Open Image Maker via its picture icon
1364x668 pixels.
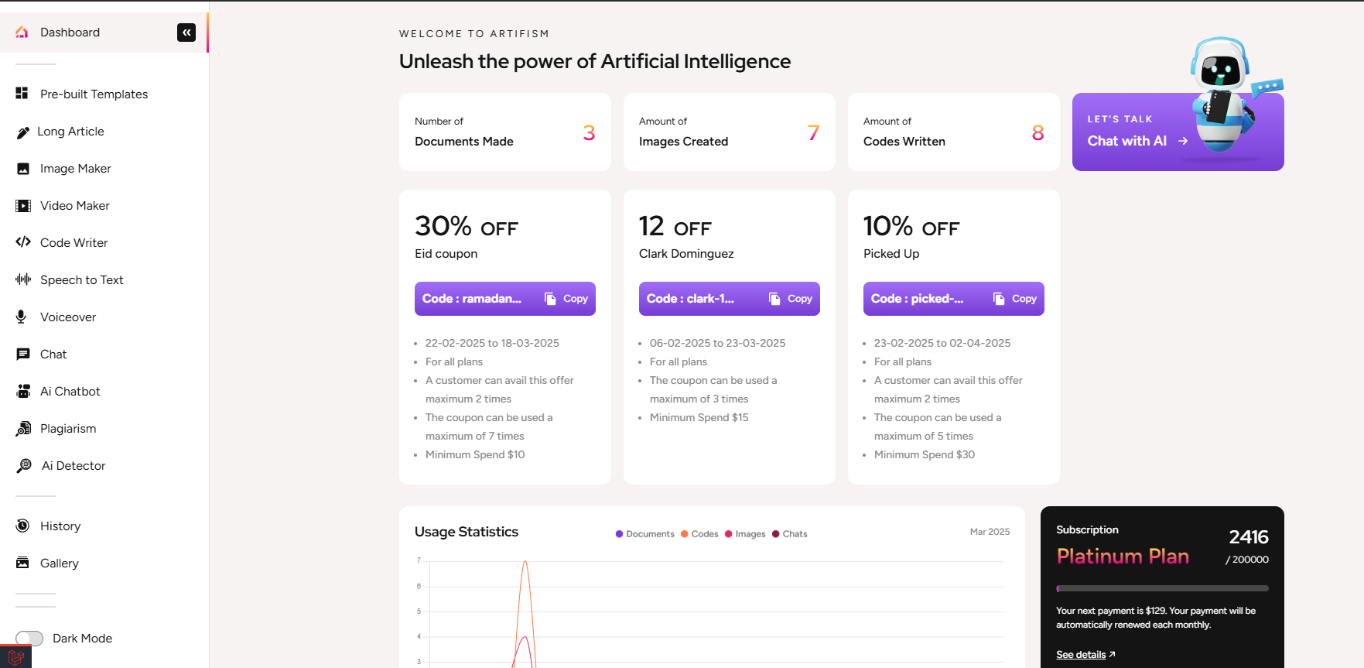pyautogui.click(x=23, y=169)
